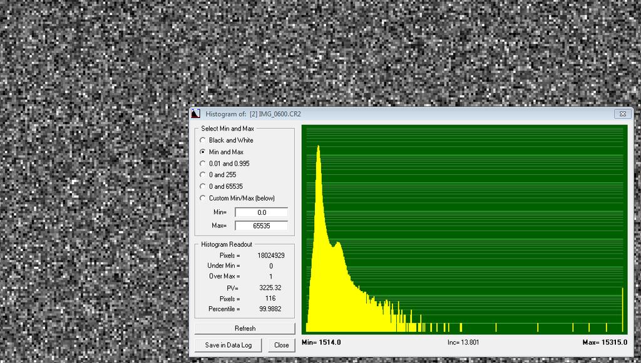Click Save in Data Log button

[x=228, y=345]
